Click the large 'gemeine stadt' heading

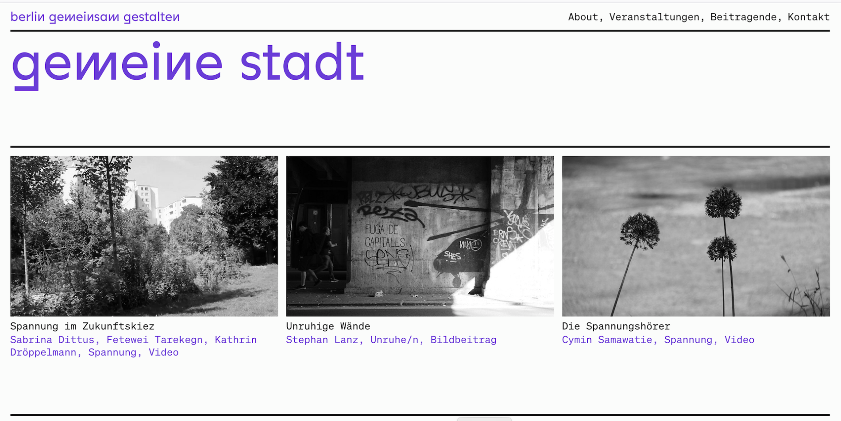tap(188, 63)
